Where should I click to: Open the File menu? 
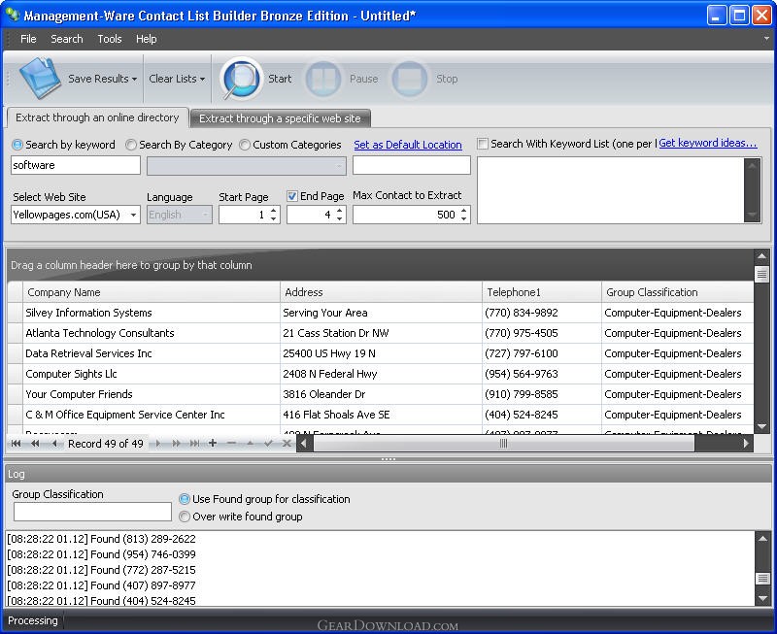pyautogui.click(x=28, y=39)
